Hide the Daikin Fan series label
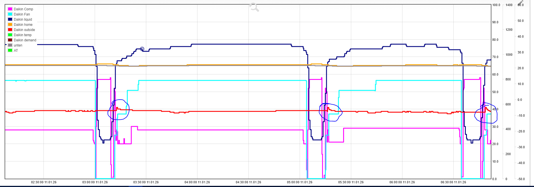 pos(22,14)
